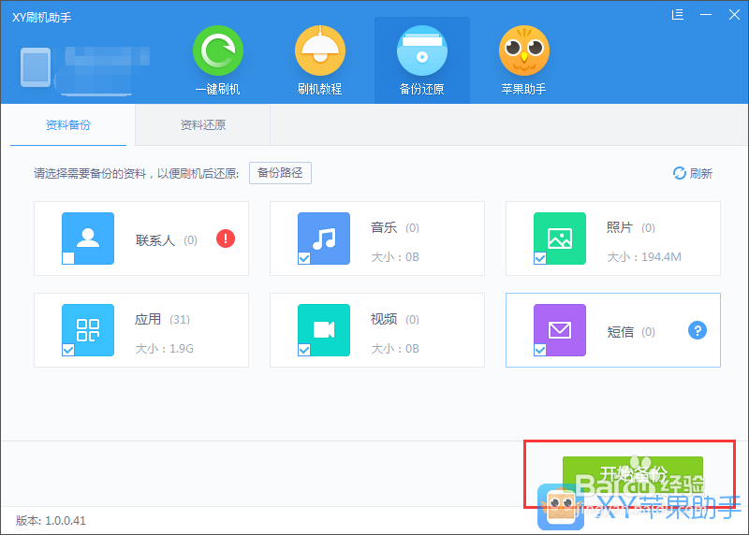
Task: Click the 大小：194.4M photo size text
Action: [x=644, y=257]
